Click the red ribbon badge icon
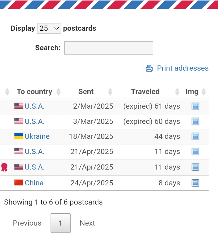The width and height of the screenshot is (218, 235). point(4,167)
